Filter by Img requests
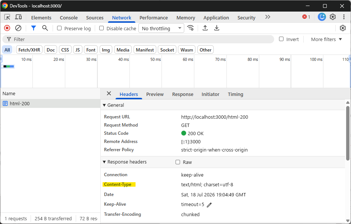The height and width of the screenshot is (224, 351). coord(106,50)
